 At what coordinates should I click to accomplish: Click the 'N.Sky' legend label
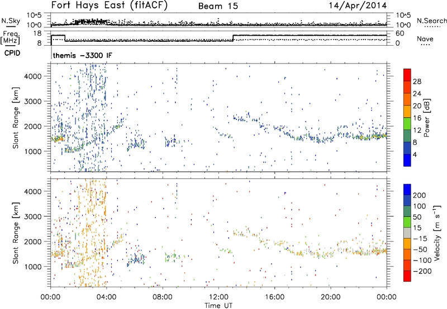pyautogui.click(x=11, y=21)
